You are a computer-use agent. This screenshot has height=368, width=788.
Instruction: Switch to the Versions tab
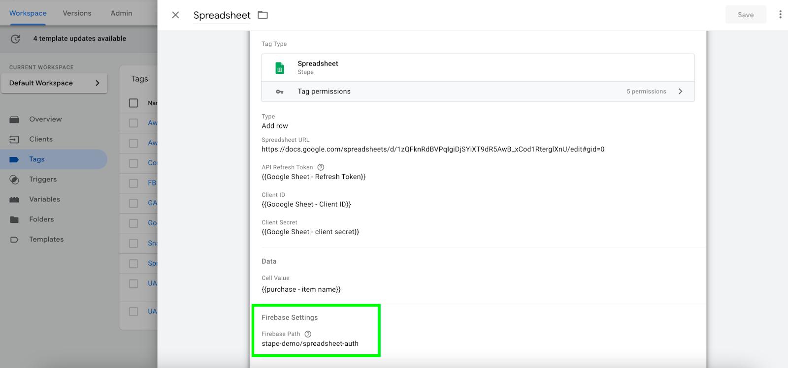coord(77,13)
